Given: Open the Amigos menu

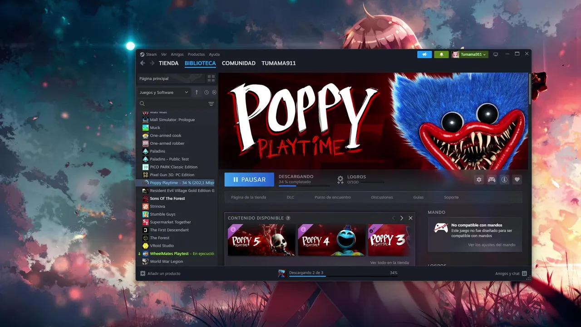Looking at the screenshot, I should point(177,54).
